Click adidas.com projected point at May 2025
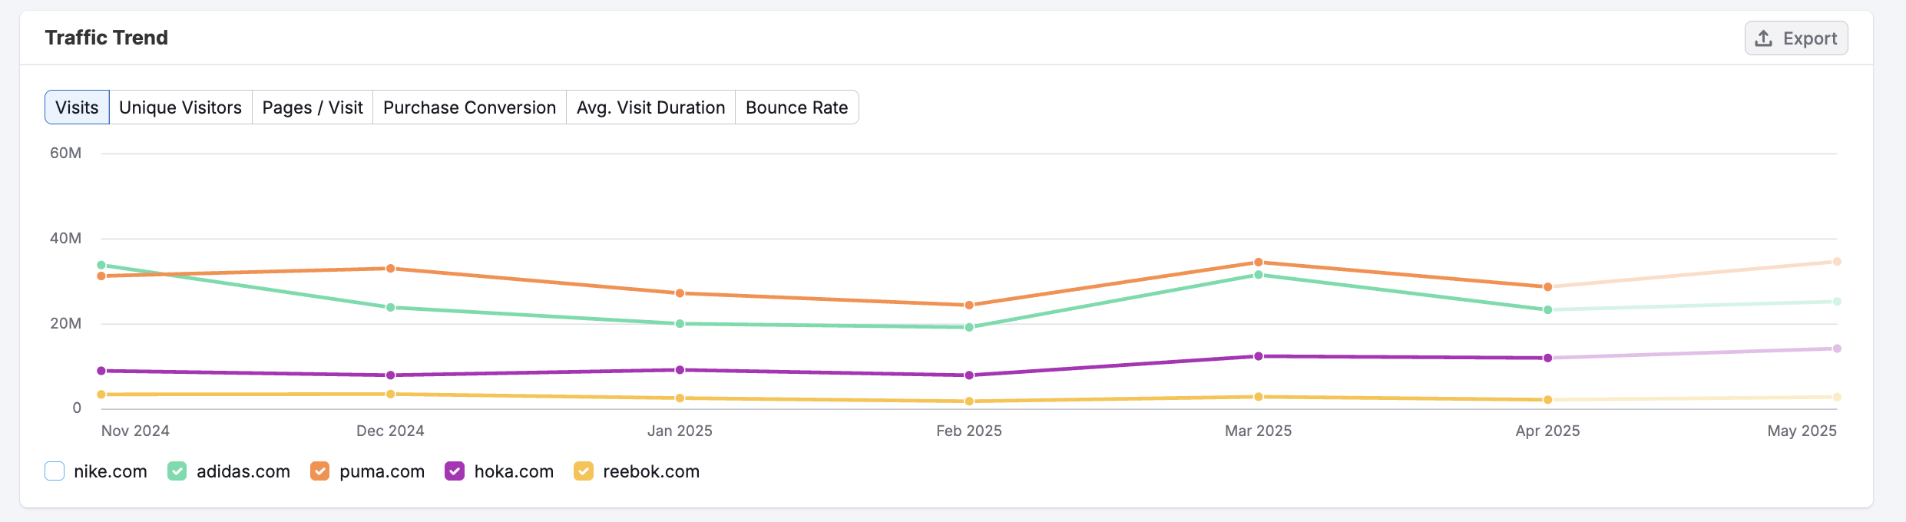Image resolution: width=1906 pixels, height=522 pixels. click(x=1837, y=302)
